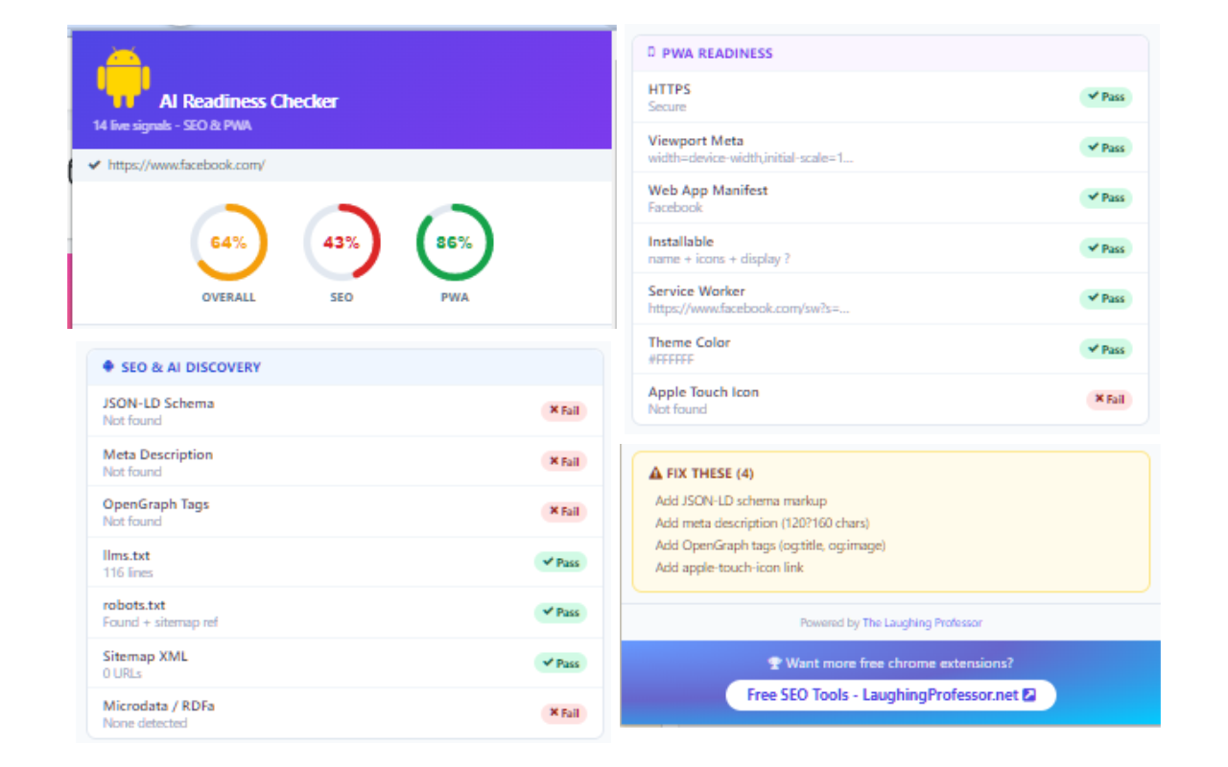This screenshot has height=767, width=1228.
Task: Select the Installable row label
Action: pos(680,242)
